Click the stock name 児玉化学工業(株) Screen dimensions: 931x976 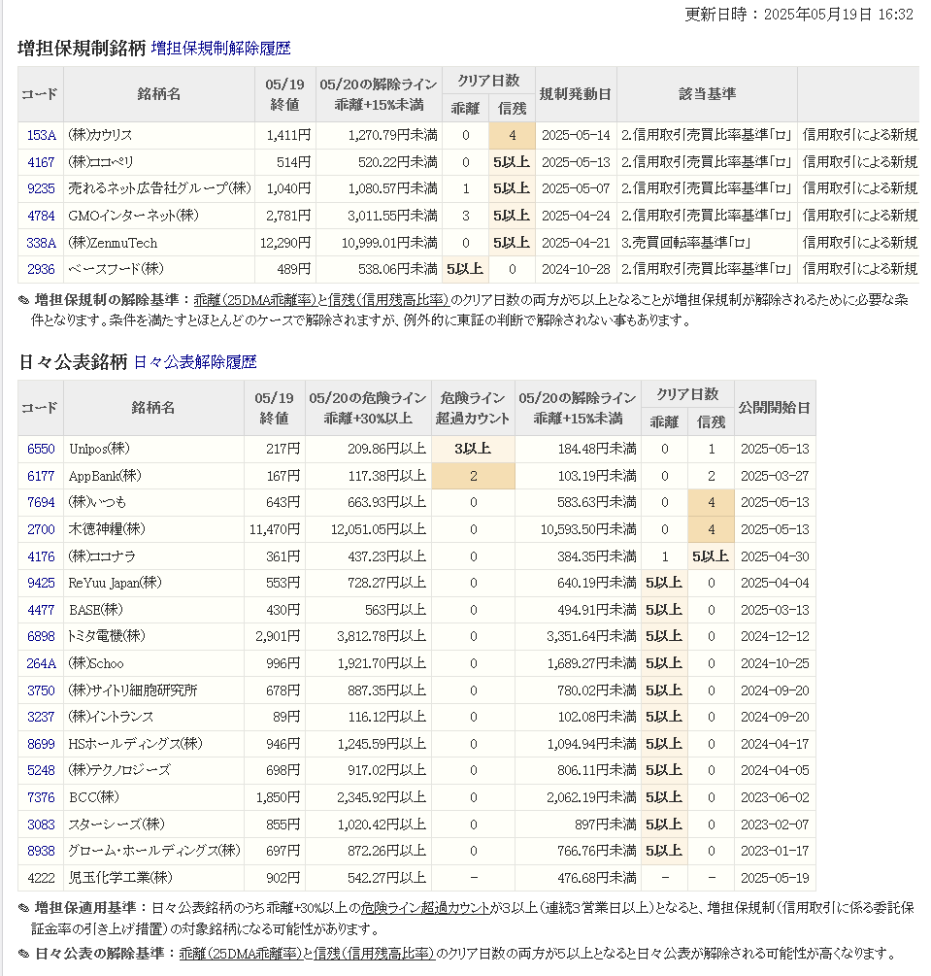[120, 878]
